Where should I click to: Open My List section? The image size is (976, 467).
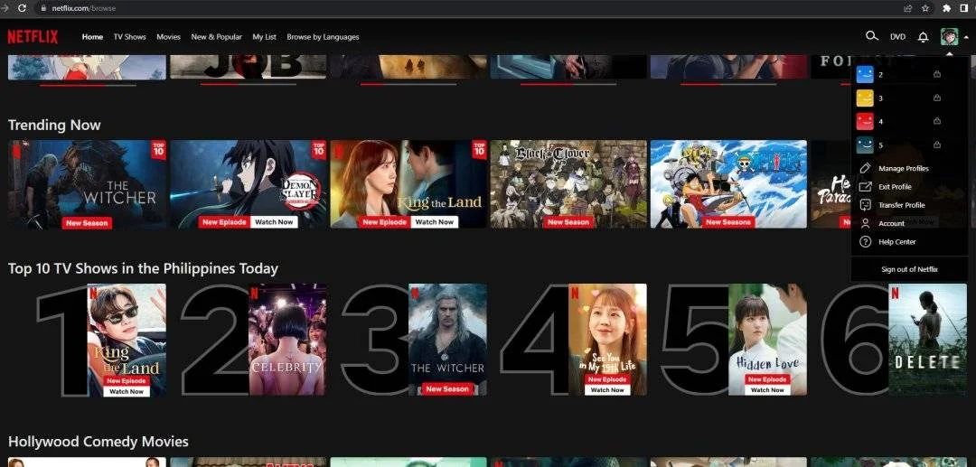tap(265, 37)
